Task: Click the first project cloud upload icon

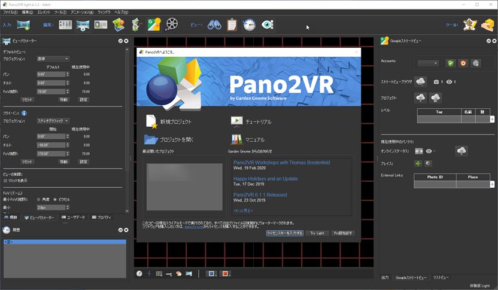Action: [421, 97]
